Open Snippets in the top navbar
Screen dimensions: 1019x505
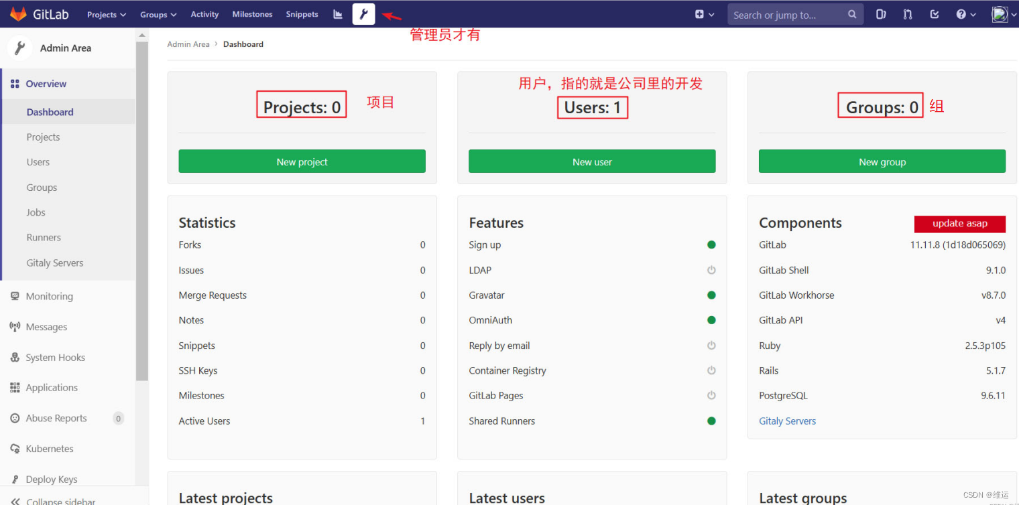tap(302, 14)
